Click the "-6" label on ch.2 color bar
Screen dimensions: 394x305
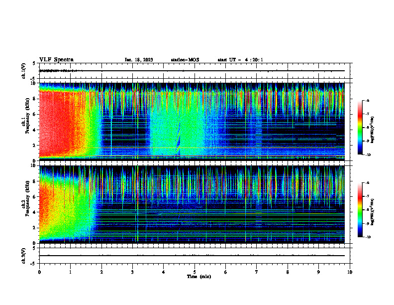click(x=367, y=183)
